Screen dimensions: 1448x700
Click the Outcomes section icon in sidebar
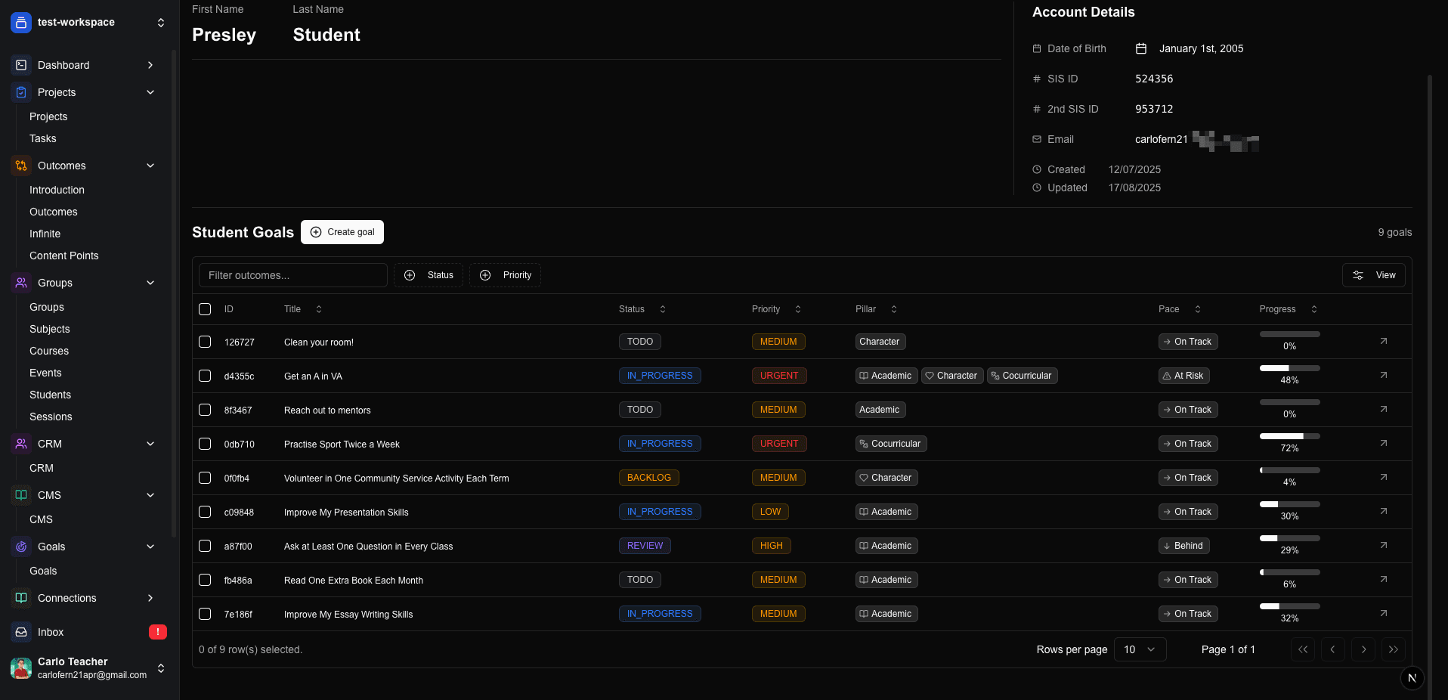(x=21, y=166)
